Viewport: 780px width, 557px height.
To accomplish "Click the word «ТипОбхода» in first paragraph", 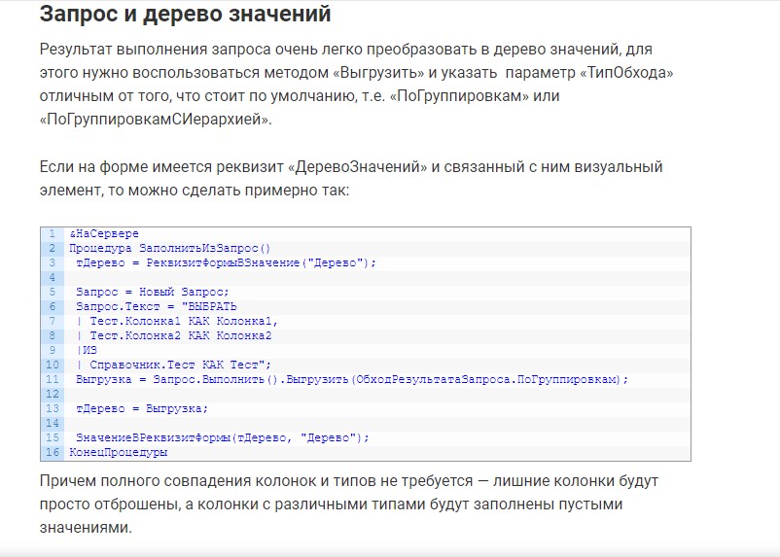I will [626, 73].
